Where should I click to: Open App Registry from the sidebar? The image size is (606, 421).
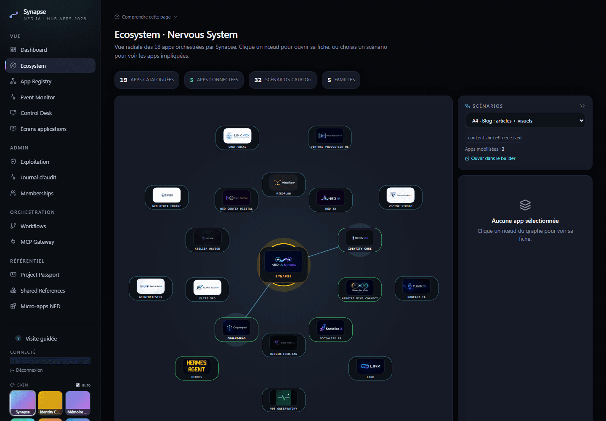point(50,81)
